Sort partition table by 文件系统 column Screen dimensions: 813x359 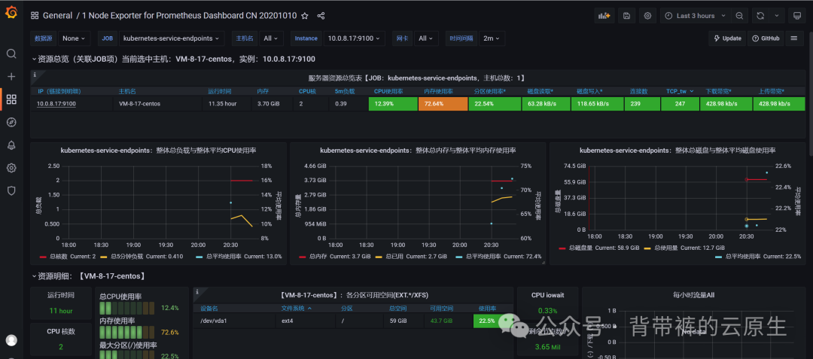[x=297, y=309]
